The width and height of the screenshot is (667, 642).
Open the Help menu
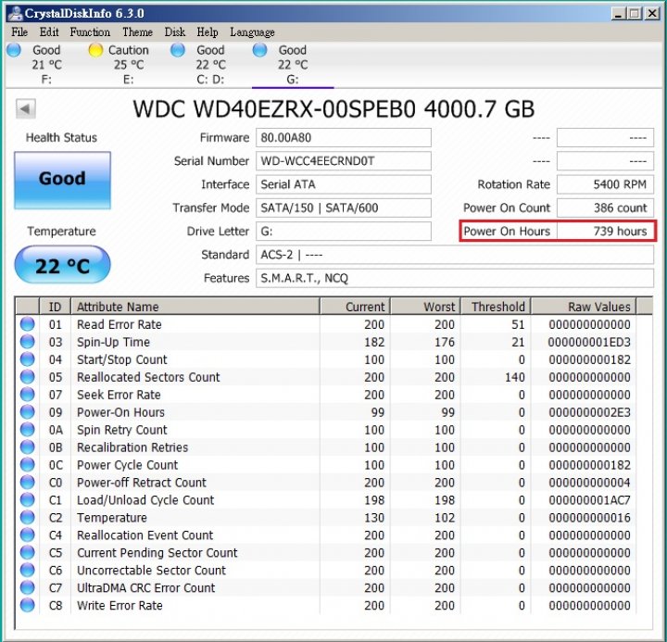208,31
